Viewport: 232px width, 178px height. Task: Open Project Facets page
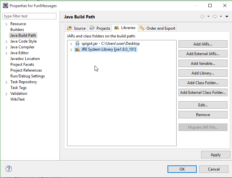tap(22, 64)
